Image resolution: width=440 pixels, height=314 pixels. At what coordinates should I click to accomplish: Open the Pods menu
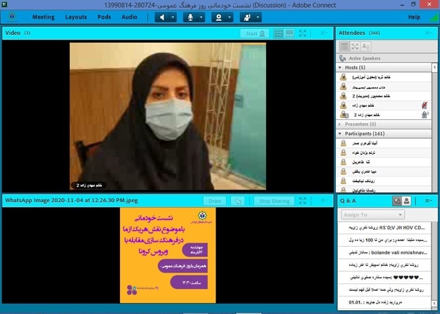[x=104, y=17]
